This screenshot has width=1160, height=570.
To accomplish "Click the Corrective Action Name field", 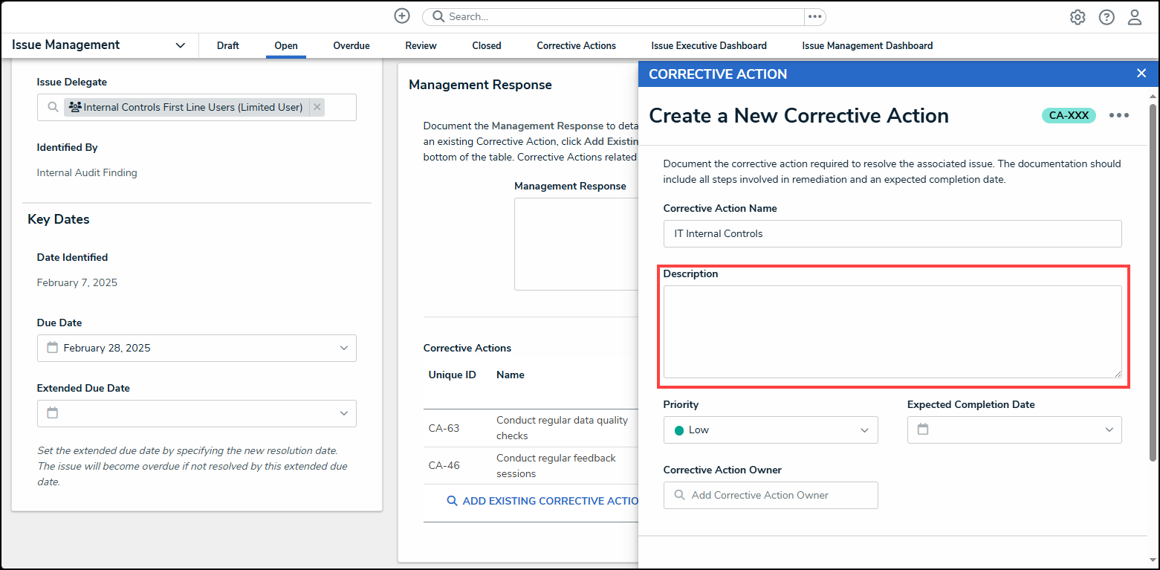I will click(x=892, y=233).
